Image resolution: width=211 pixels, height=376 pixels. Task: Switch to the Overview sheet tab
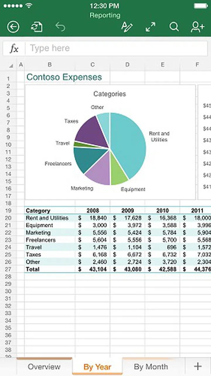[44, 367]
